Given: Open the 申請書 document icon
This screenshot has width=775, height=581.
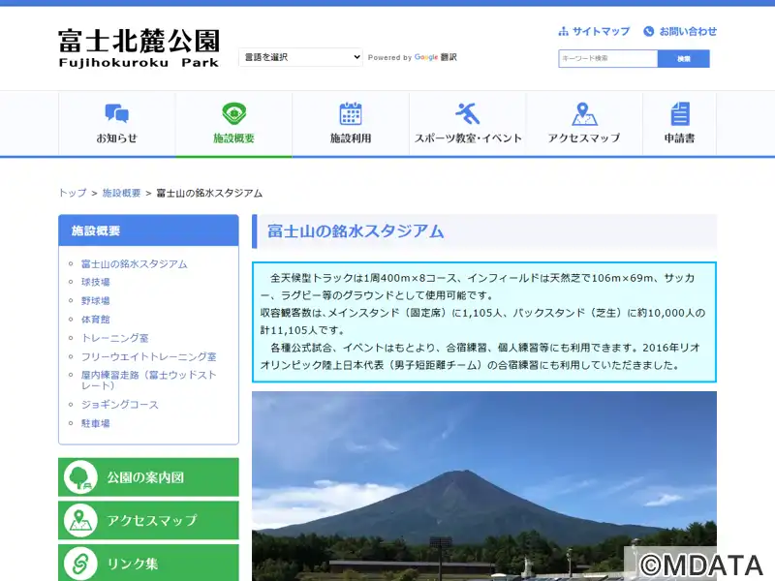Looking at the screenshot, I should (680, 114).
